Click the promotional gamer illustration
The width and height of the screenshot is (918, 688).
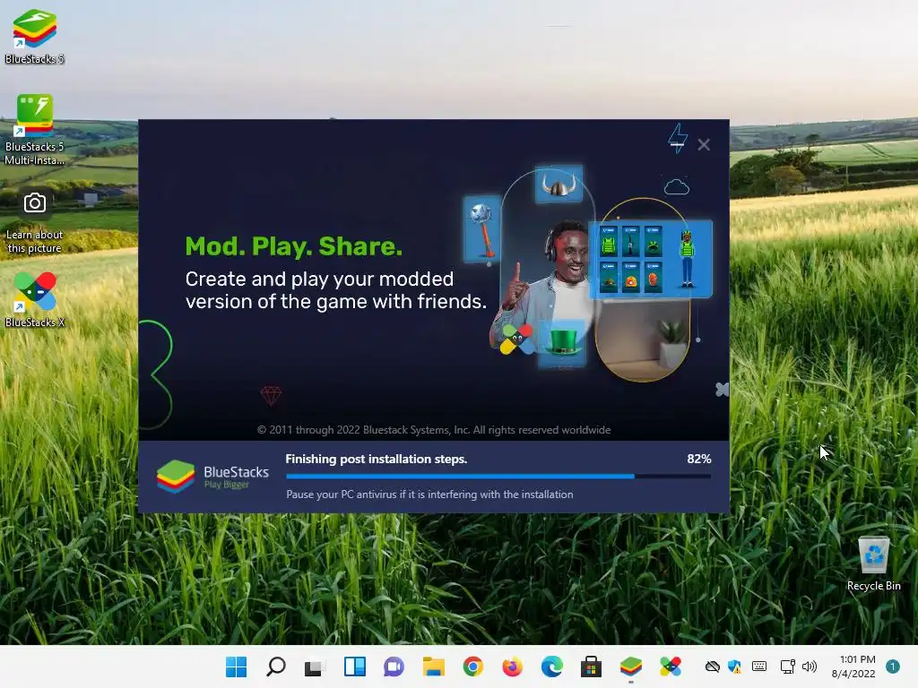(588, 275)
